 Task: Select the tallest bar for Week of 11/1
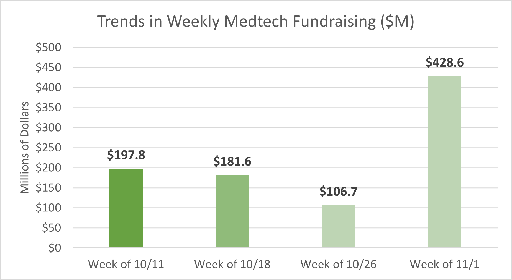coord(444,162)
